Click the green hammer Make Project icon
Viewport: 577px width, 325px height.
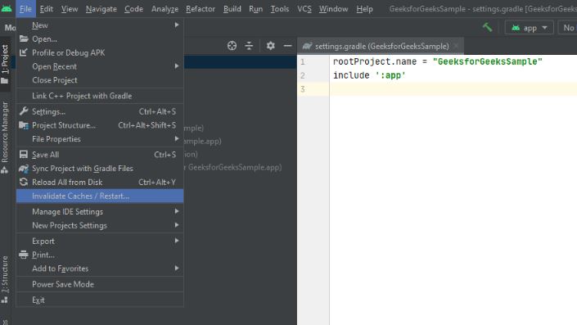point(487,27)
